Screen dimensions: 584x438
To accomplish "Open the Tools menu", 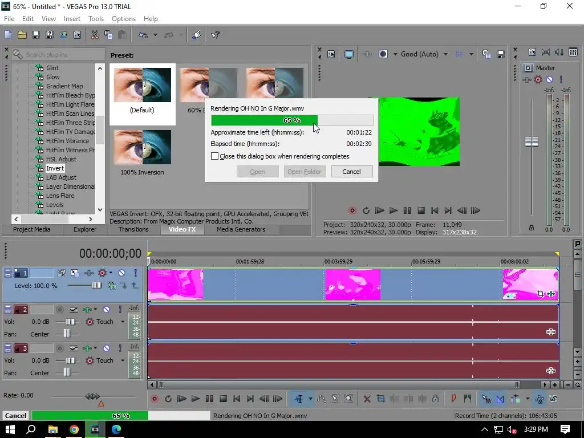I will point(96,19).
